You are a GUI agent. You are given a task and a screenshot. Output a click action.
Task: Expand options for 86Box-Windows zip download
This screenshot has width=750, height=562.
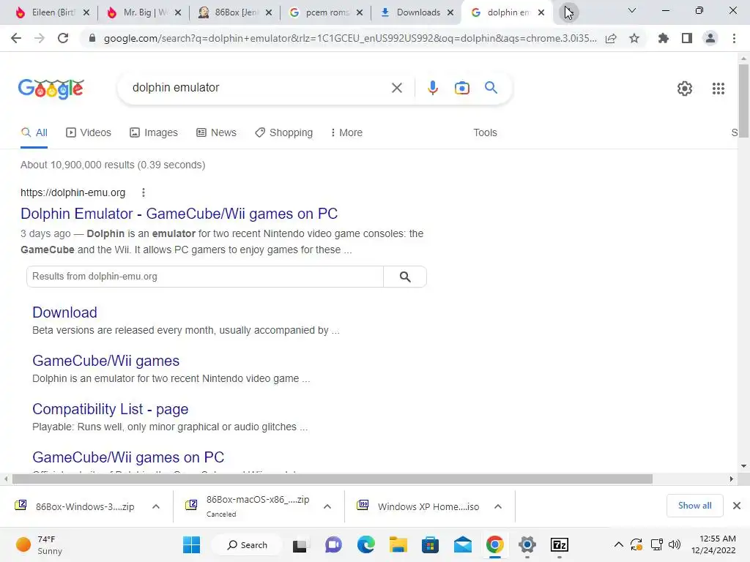pyautogui.click(x=156, y=506)
